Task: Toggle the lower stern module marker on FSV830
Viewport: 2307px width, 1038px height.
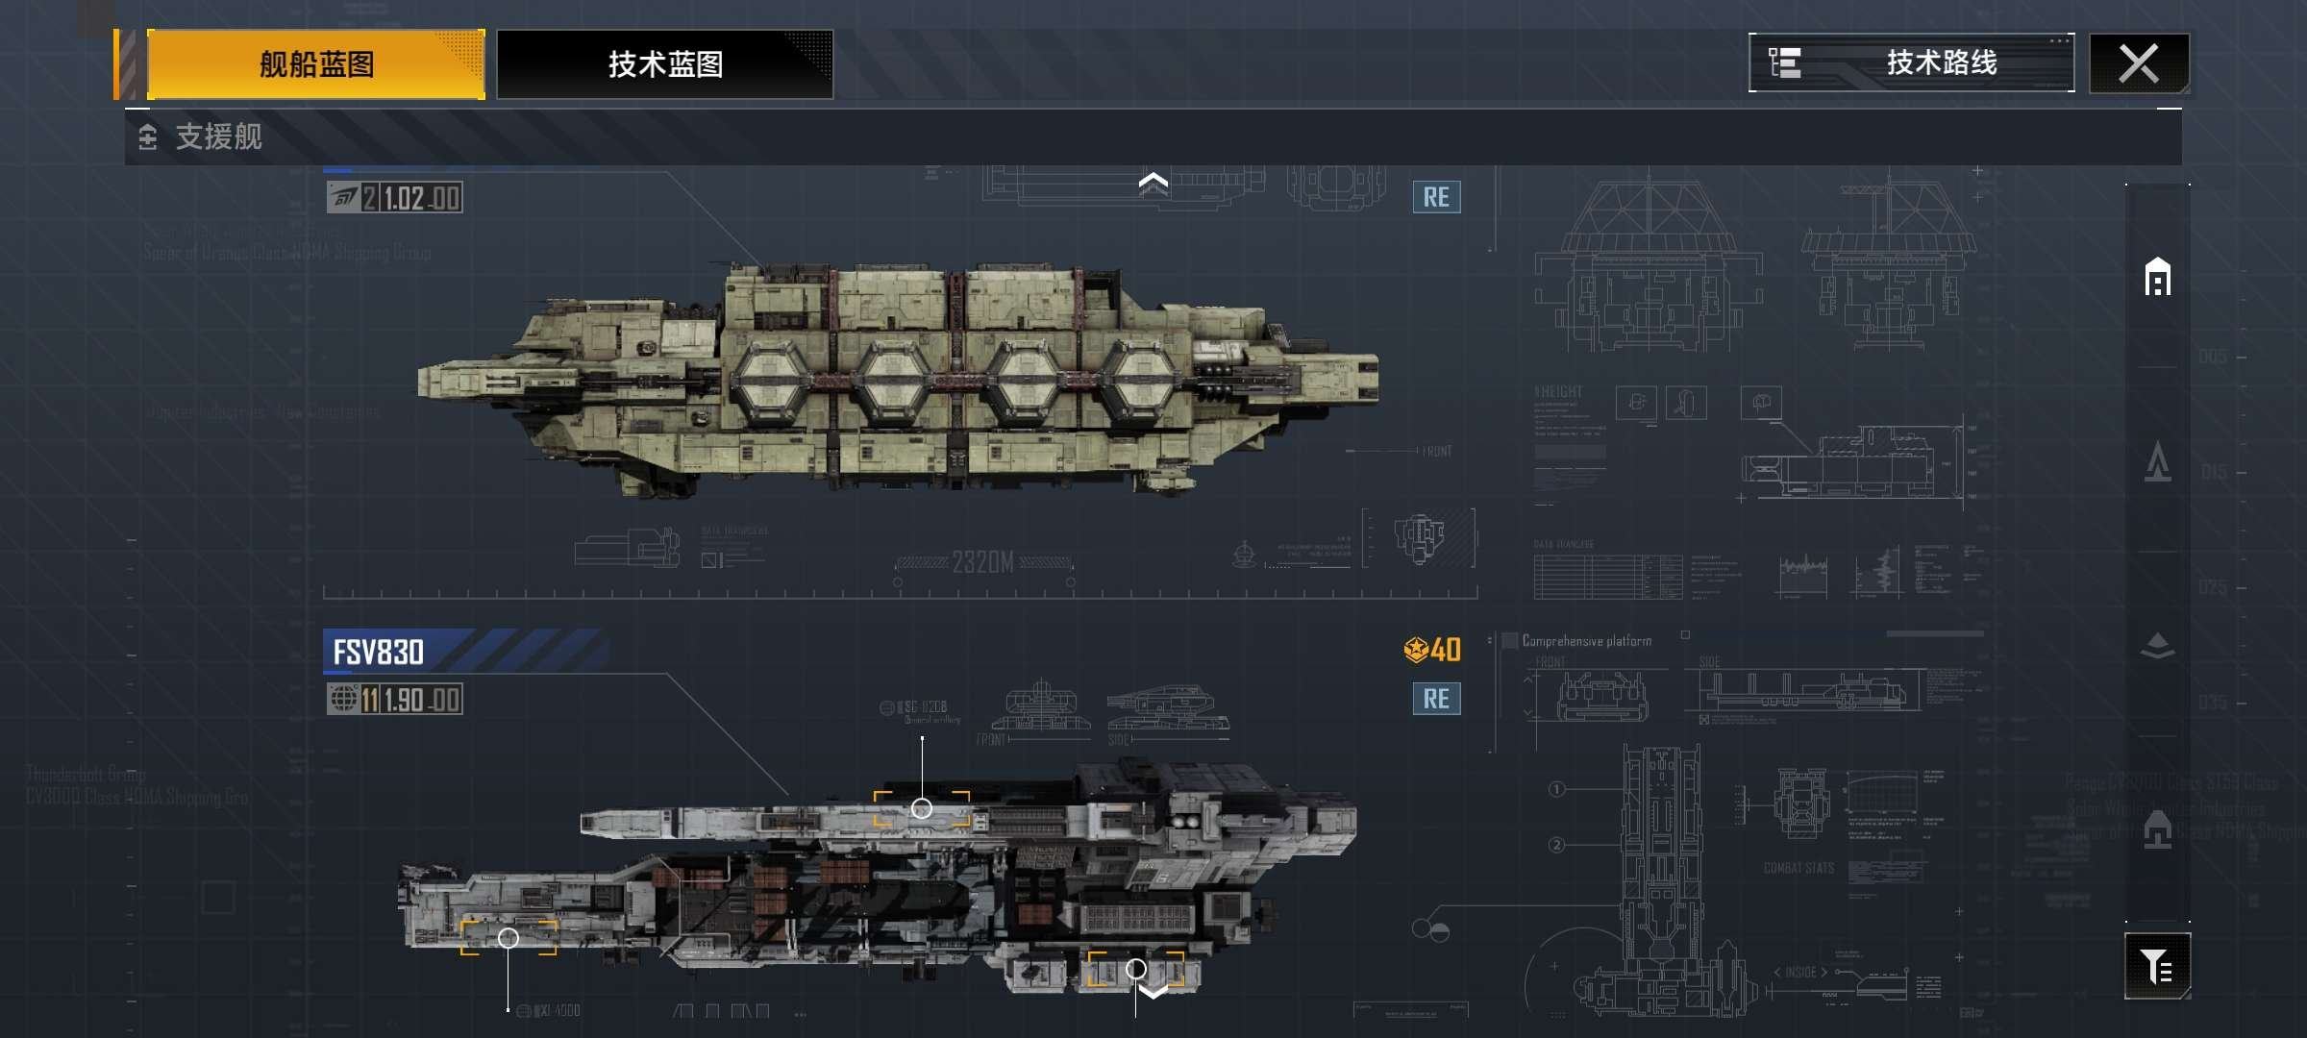Action: pyautogui.click(x=1136, y=969)
